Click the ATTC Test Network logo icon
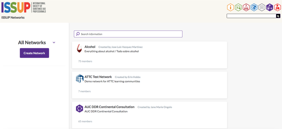The width and height of the screenshot is (282, 129). click(79, 78)
